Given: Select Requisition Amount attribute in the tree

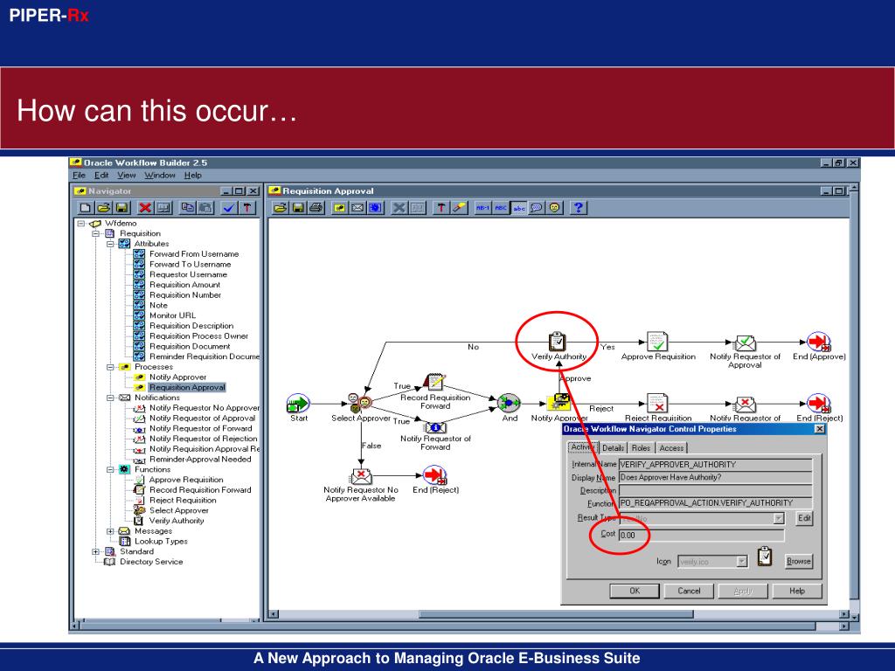Looking at the screenshot, I should [184, 285].
